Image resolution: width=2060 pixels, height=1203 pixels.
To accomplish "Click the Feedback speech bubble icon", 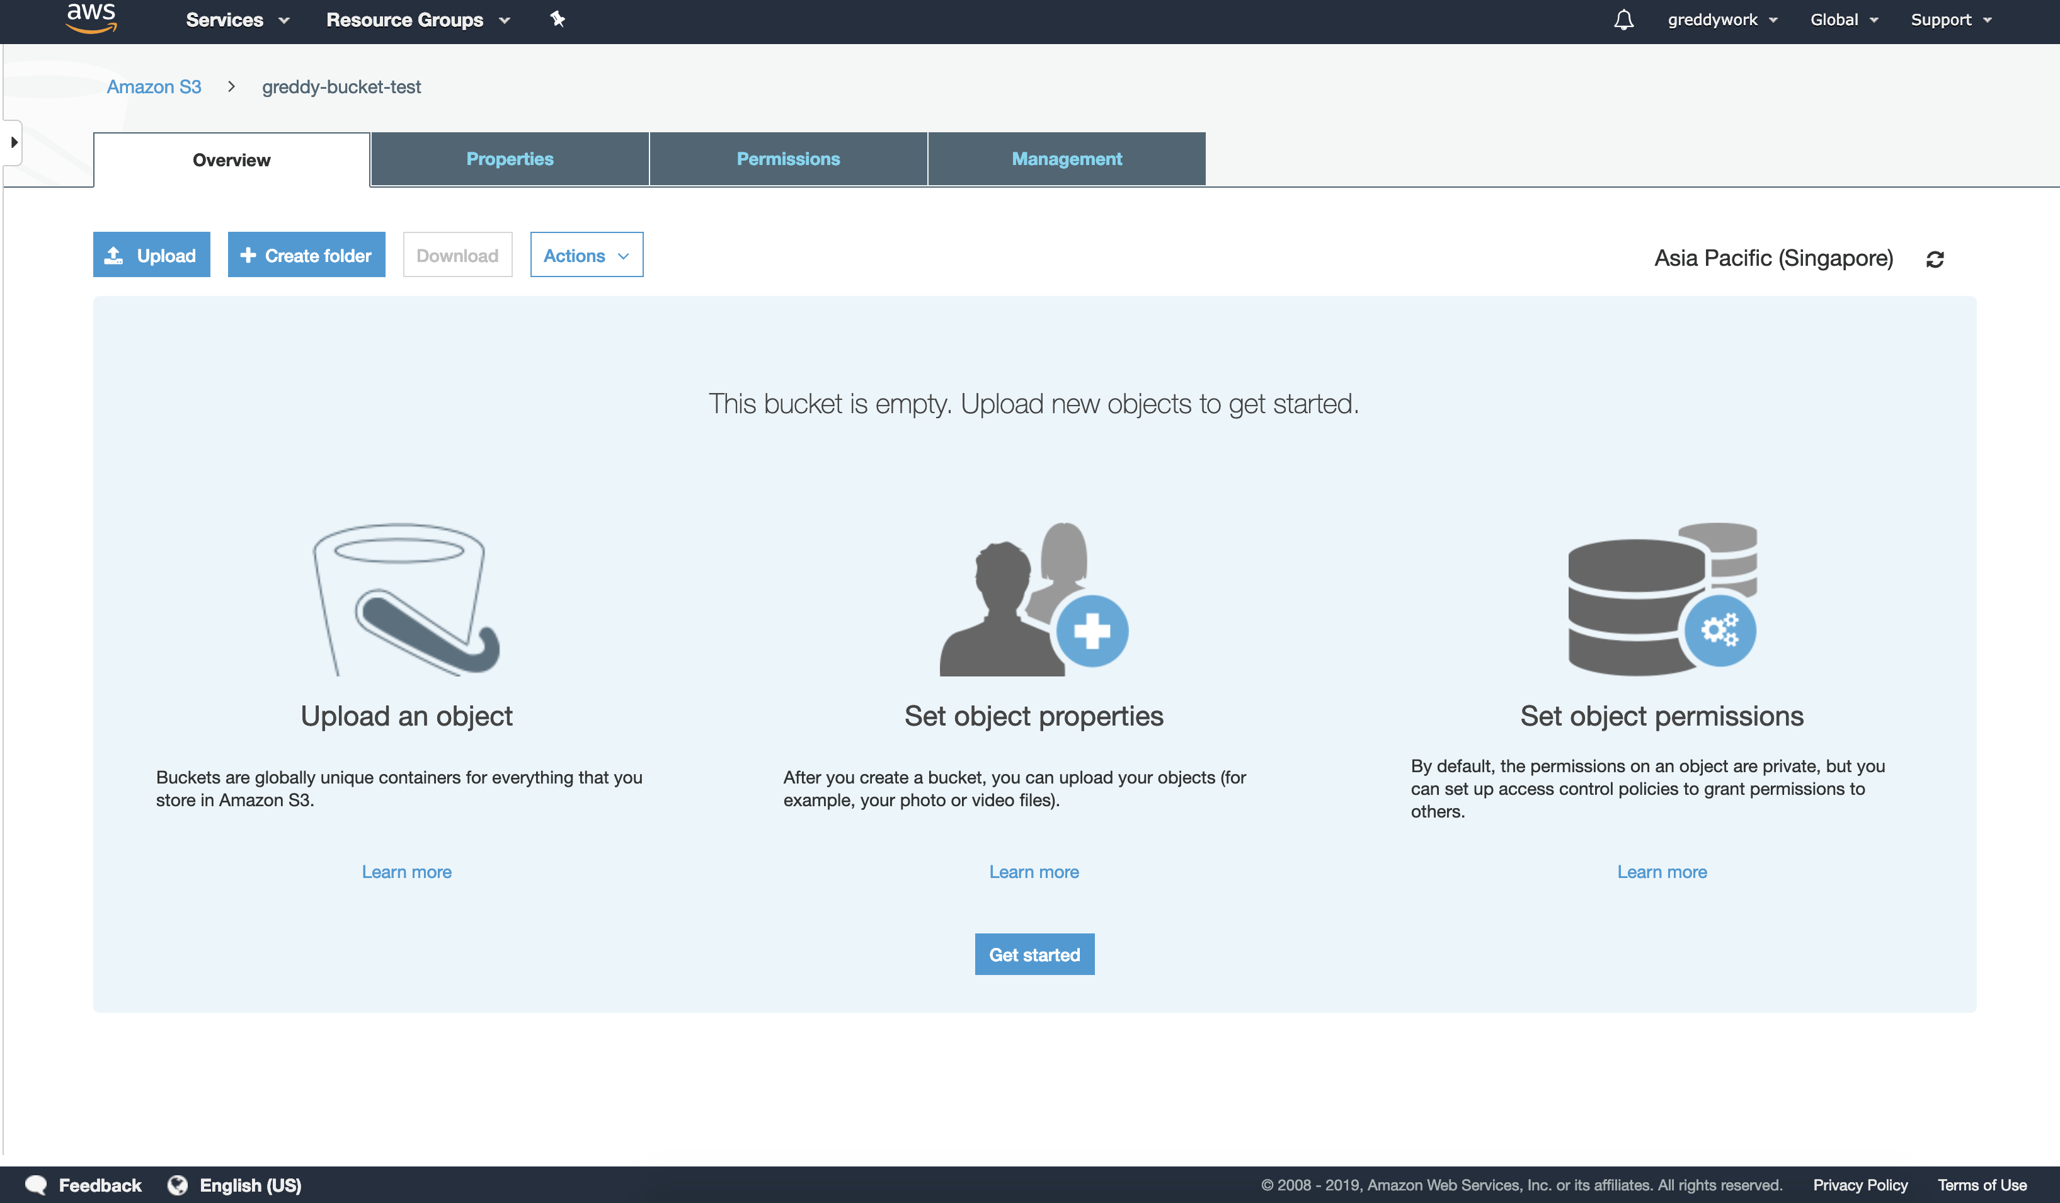I will click(36, 1184).
